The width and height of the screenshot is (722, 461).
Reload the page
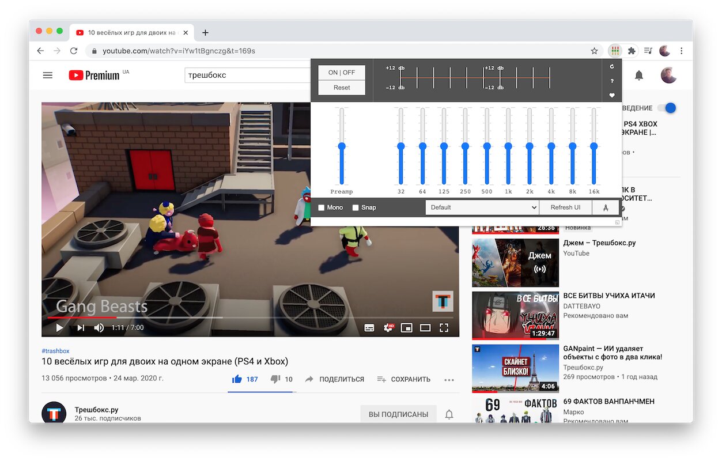(74, 51)
